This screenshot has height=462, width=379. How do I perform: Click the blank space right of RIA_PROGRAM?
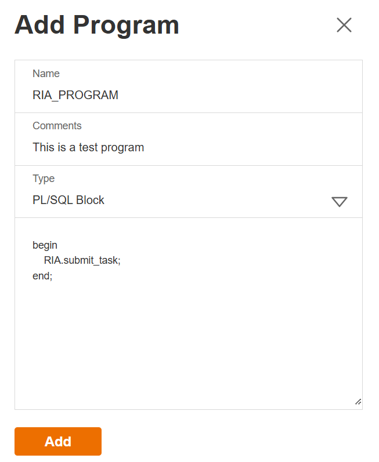point(244,95)
